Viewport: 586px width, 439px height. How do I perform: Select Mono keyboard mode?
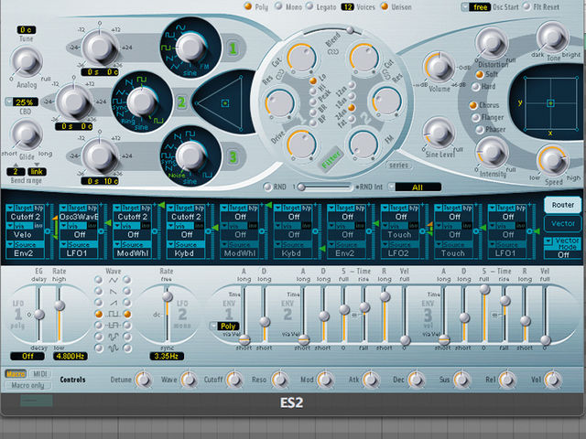(278, 6)
